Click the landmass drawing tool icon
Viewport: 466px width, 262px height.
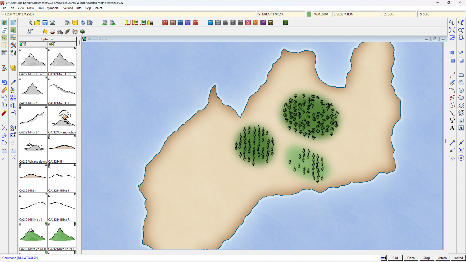4,23
